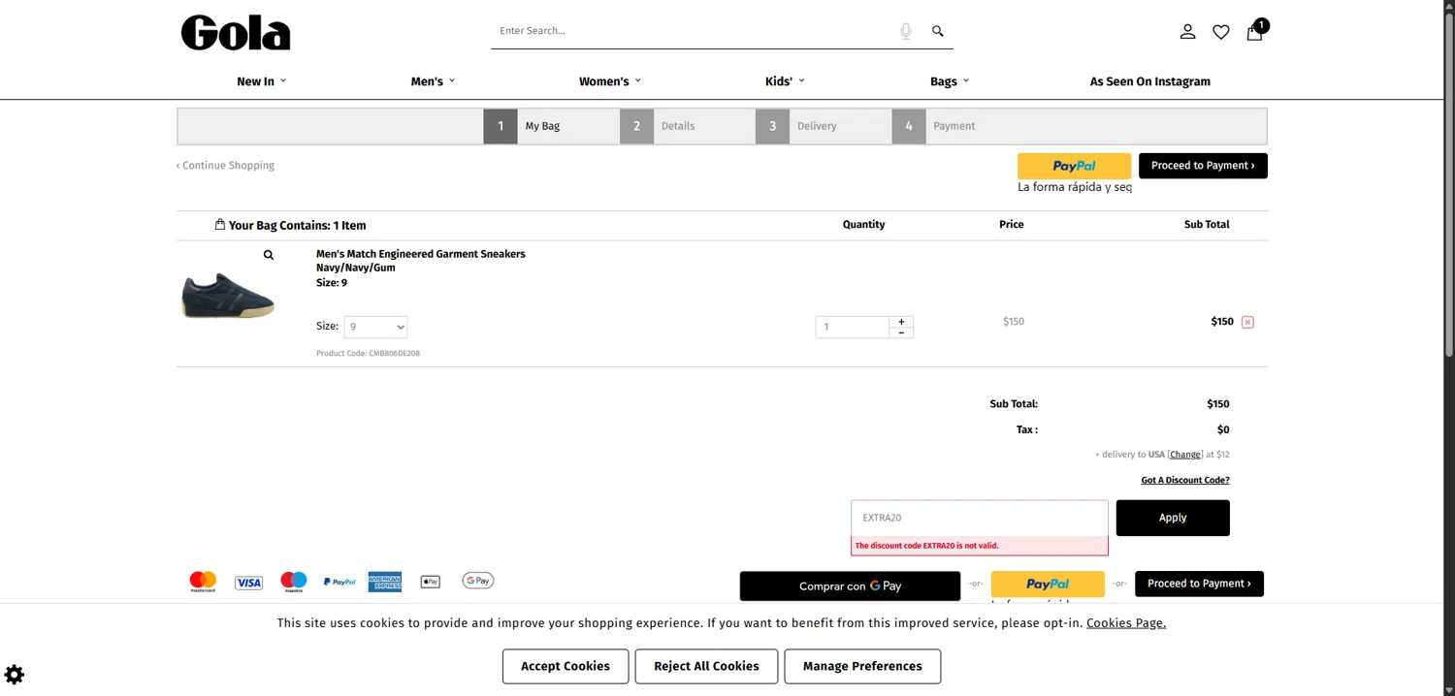Click the G Pay payment icon
Viewport: 1455px width, 696px height.
(x=478, y=581)
